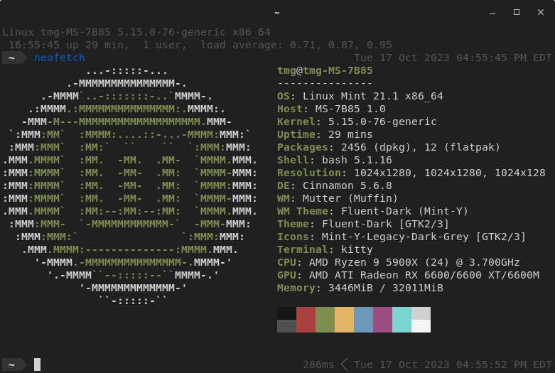Click the CPU AMD Ryzen 9 5900X line

(x=398, y=262)
